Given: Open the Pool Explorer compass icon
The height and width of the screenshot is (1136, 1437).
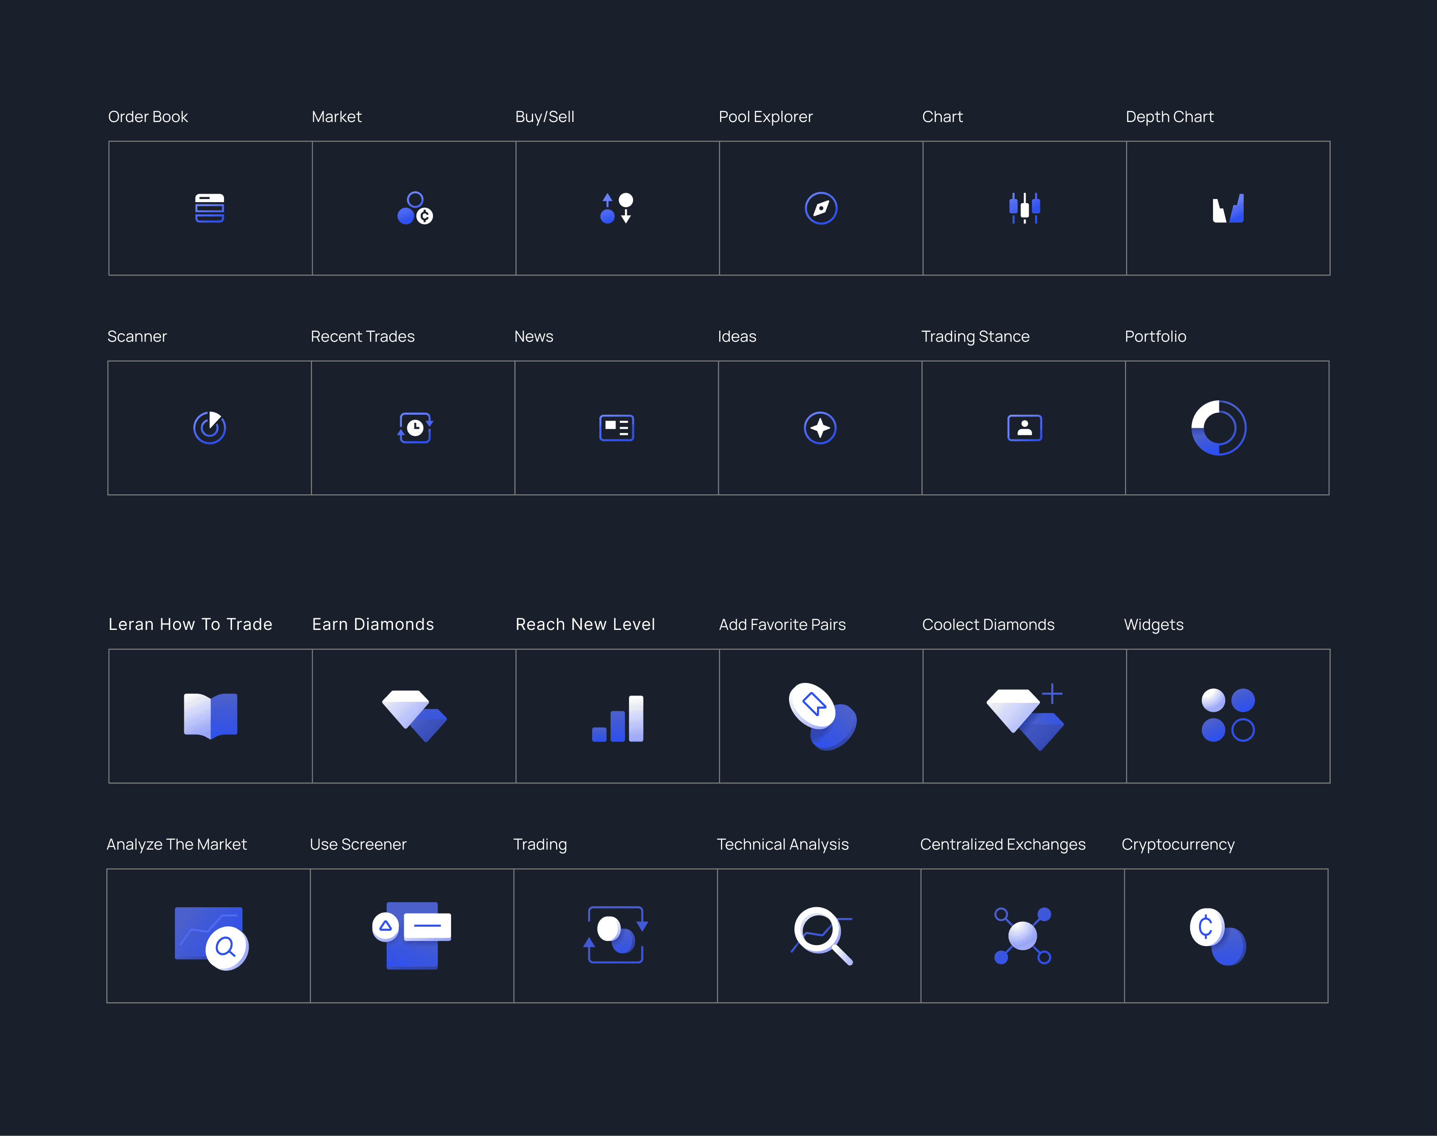Looking at the screenshot, I should pos(821,208).
